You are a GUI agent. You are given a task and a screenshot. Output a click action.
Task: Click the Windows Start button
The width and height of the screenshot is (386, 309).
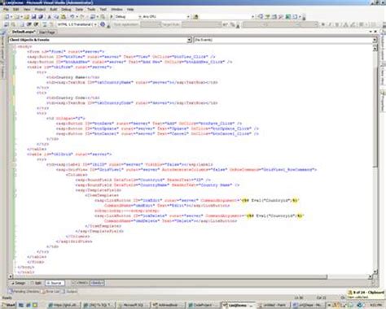pos(8,305)
